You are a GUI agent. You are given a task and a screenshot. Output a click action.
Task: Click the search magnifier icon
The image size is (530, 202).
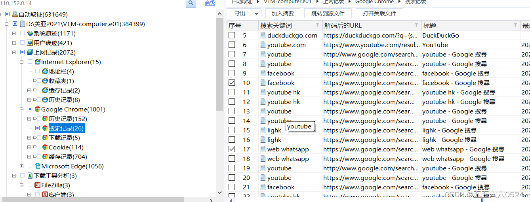[191, 3]
